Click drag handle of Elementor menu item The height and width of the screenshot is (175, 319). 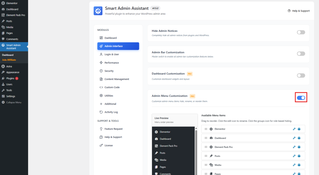206,129
